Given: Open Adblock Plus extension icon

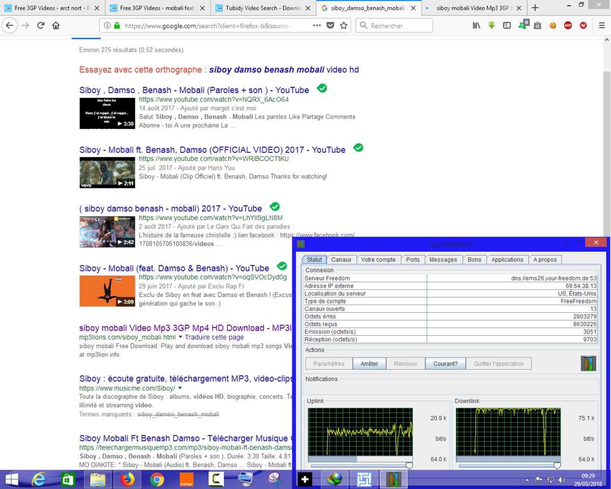Looking at the screenshot, I should point(568,25).
